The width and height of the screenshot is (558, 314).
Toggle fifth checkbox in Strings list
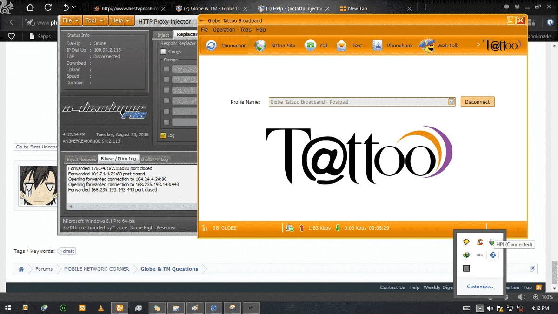coord(166,111)
